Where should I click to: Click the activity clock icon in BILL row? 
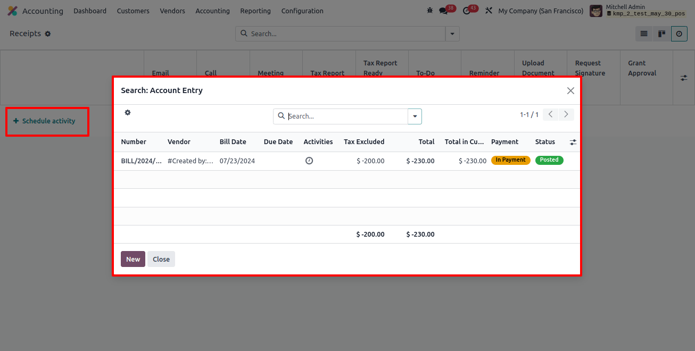coord(309,161)
